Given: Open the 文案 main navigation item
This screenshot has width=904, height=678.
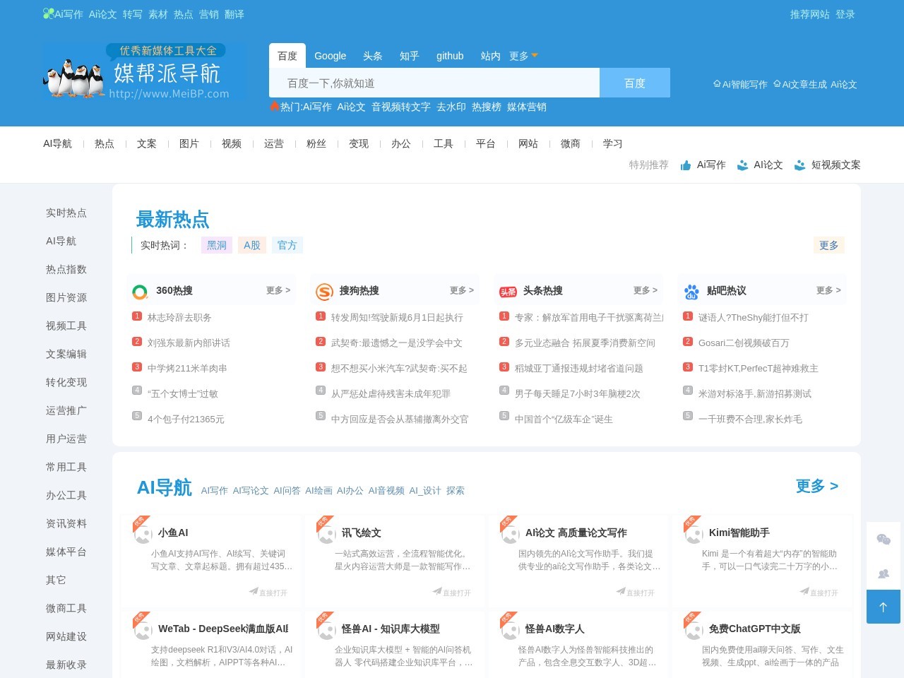Looking at the screenshot, I should [x=147, y=143].
